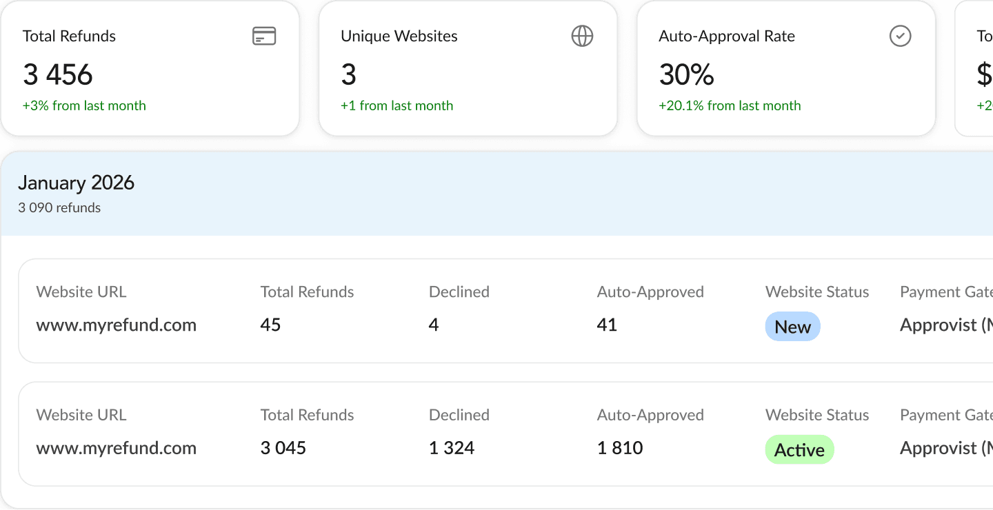Click the Declined value 1 324

click(x=452, y=449)
